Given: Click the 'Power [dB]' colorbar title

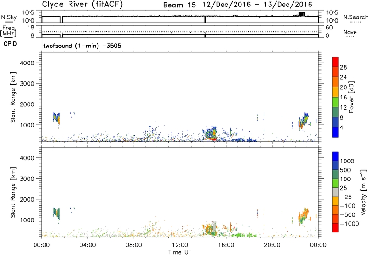Looking at the screenshot, I should (x=351, y=97).
